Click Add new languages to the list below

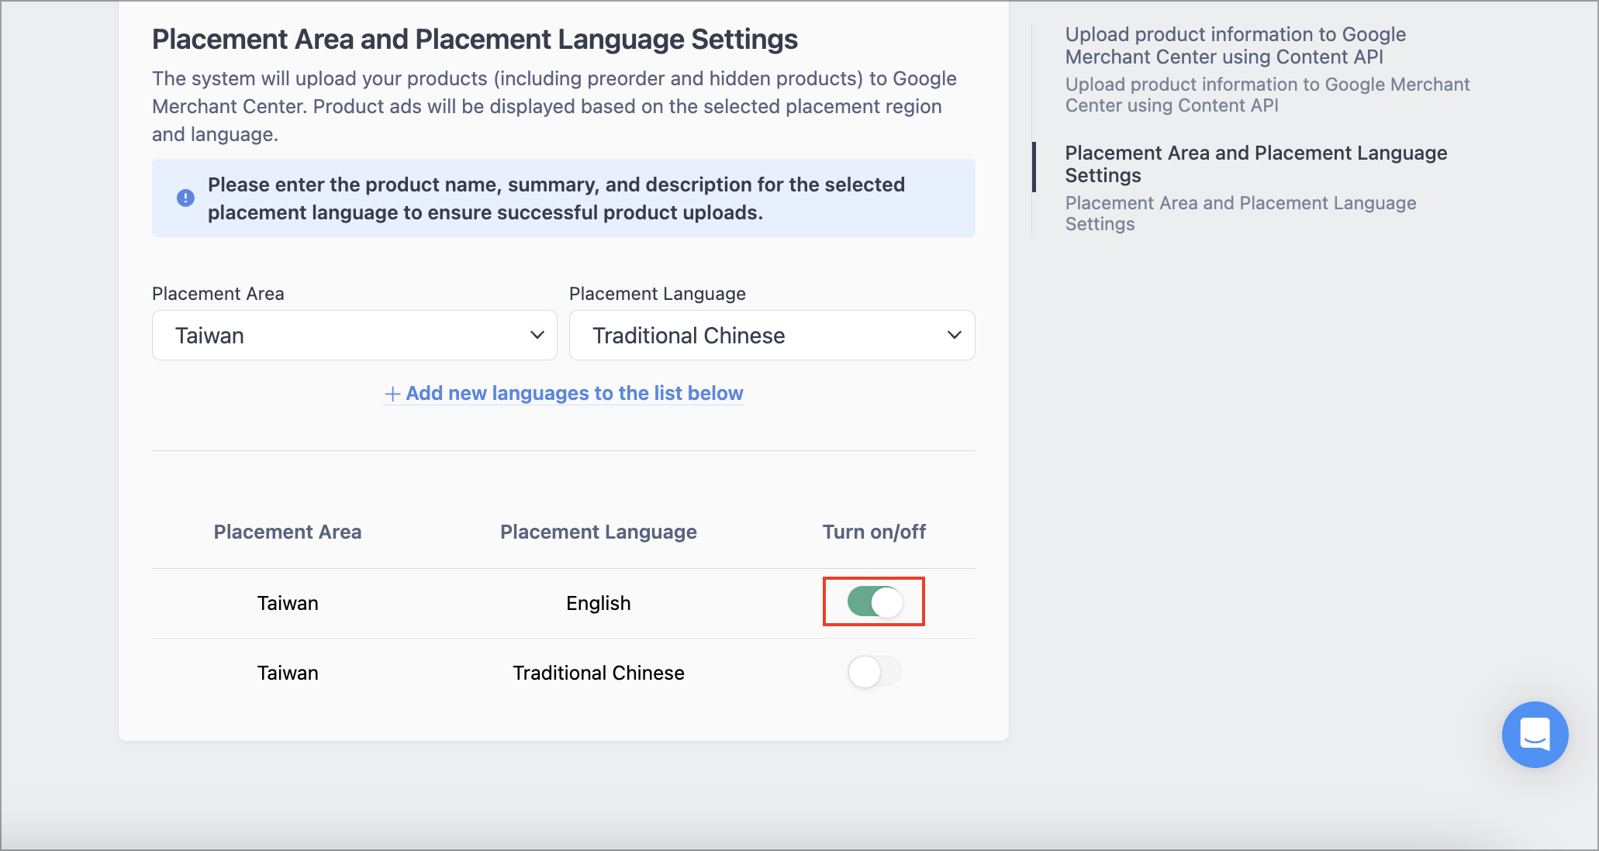click(575, 394)
